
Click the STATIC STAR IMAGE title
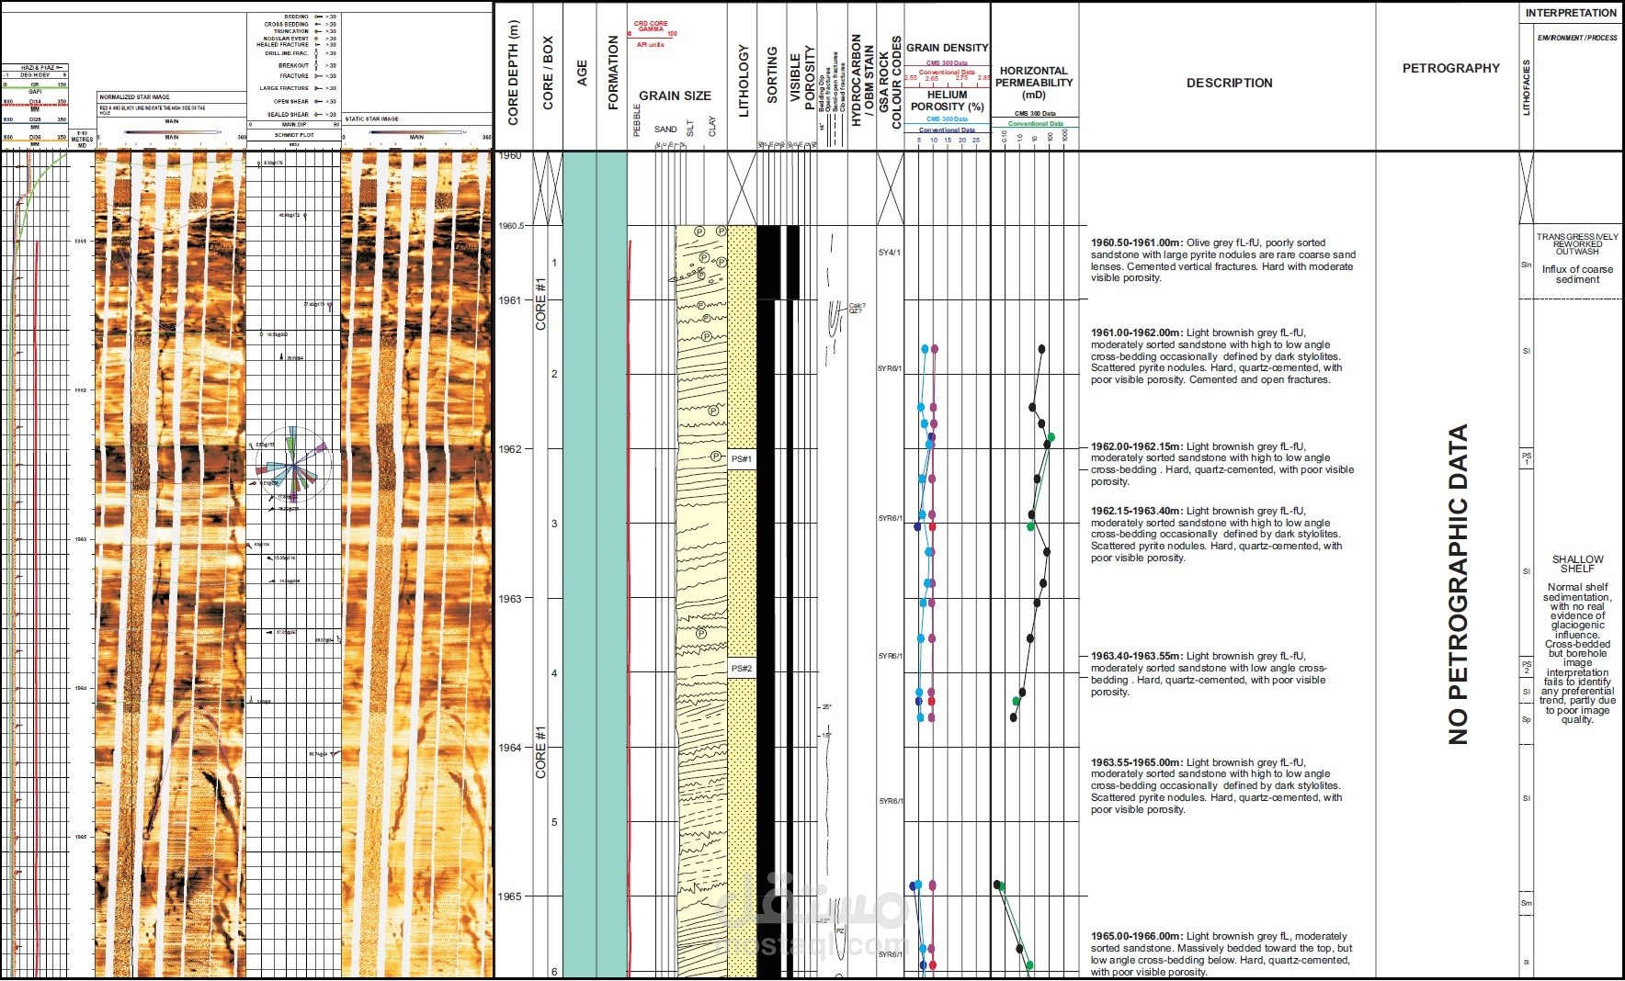click(x=371, y=118)
